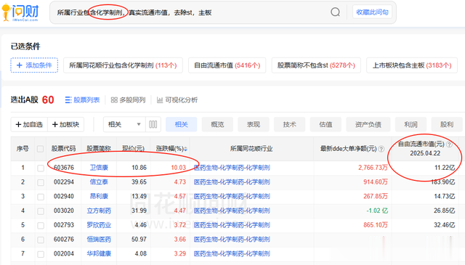Select the 估值 tab
This screenshot has height=265, width=465.
[325, 124]
